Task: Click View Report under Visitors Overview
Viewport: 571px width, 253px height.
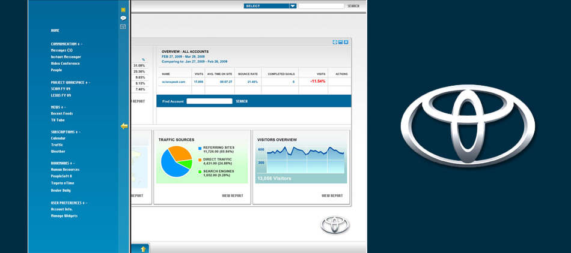Action: [332, 195]
